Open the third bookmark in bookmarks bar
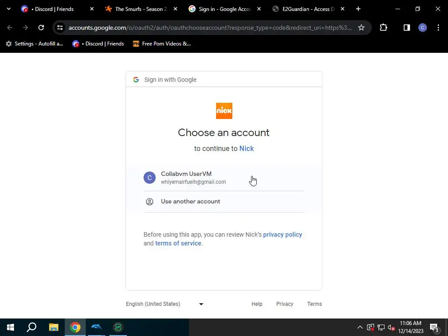 tap(162, 44)
